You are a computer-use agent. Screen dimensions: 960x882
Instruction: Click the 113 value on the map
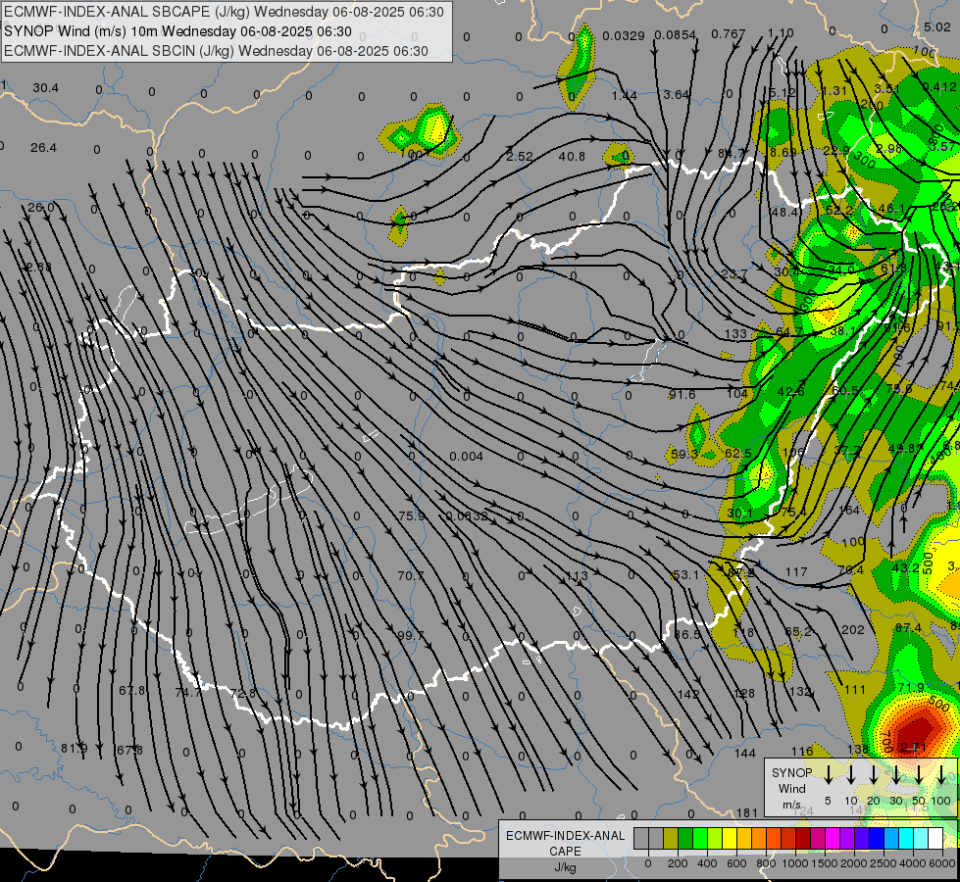point(578,575)
